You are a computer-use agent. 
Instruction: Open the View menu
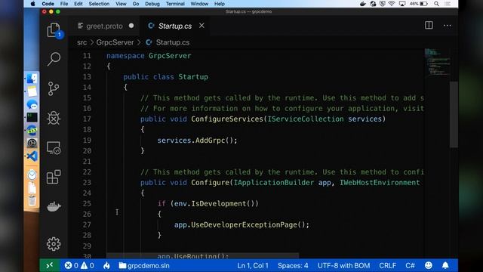(121, 4)
